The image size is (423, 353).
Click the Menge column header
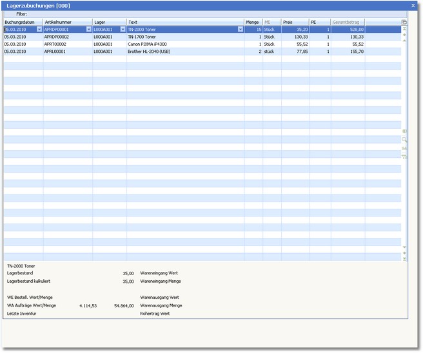pyautogui.click(x=252, y=22)
